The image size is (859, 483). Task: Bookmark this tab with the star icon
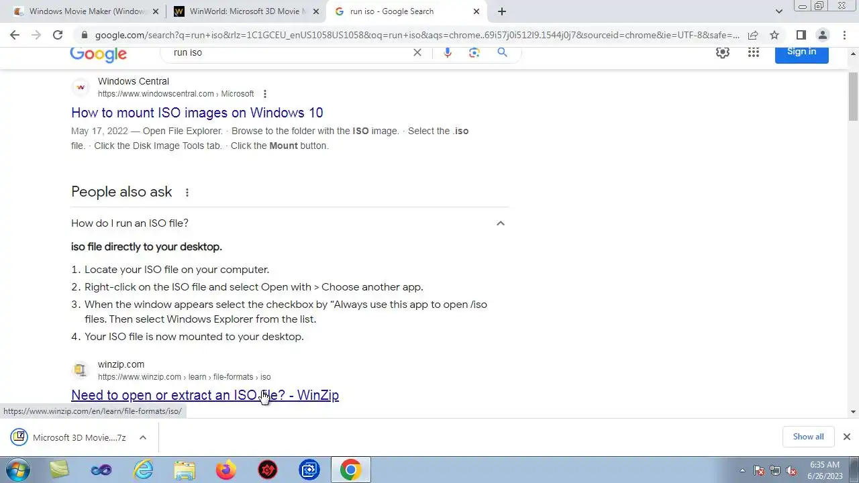(774, 35)
